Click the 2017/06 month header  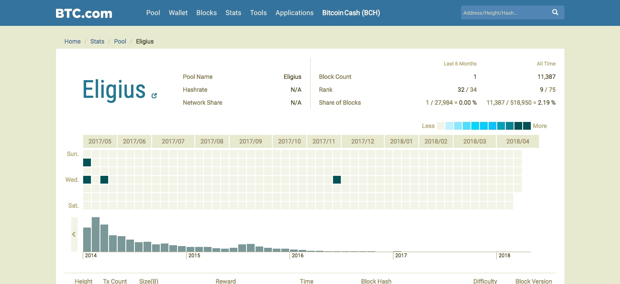[x=134, y=141]
